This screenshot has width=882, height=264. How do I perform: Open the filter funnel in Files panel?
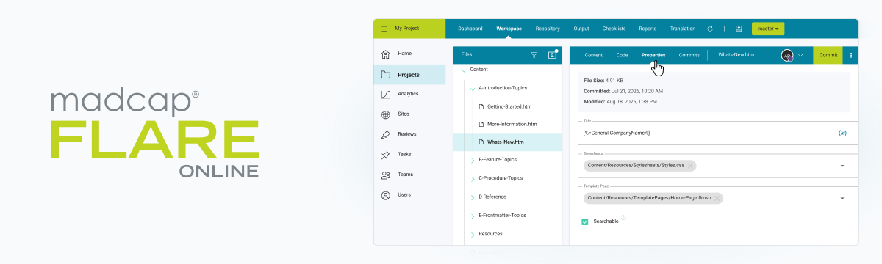tap(534, 54)
